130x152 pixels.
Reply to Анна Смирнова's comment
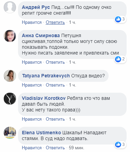click(55, 62)
